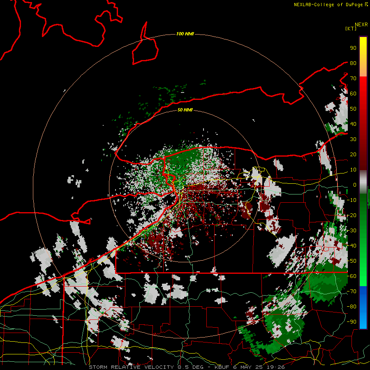Click the positive 10 scale value
This screenshot has height=370, width=370.
[353, 170]
